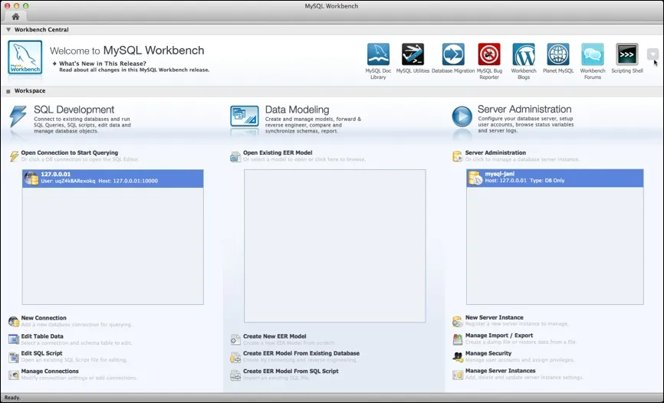The image size is (664, 403).
Task: Click the Edit SQL Script icon
Action: pyautogui.click(x=14, y=357)
